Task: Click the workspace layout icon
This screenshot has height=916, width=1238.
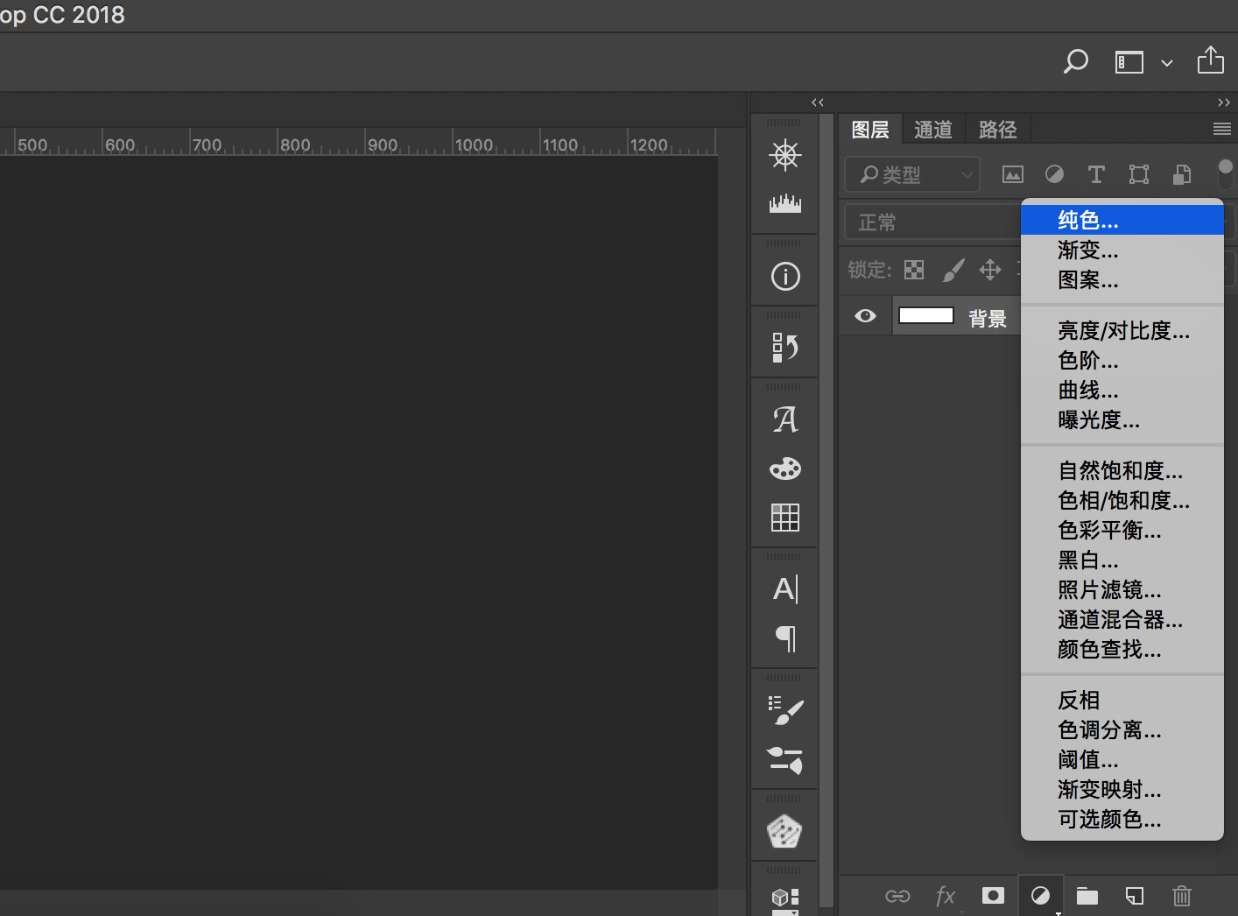Action: coord(1129,62)
